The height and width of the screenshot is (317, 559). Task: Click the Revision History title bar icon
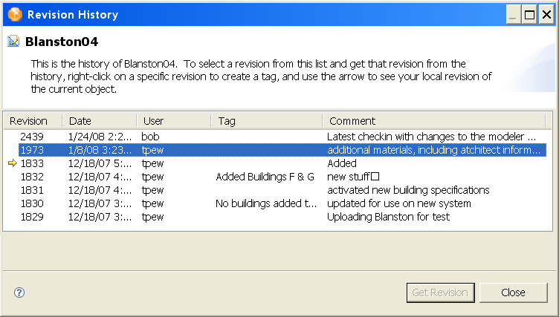pos(14,14)
